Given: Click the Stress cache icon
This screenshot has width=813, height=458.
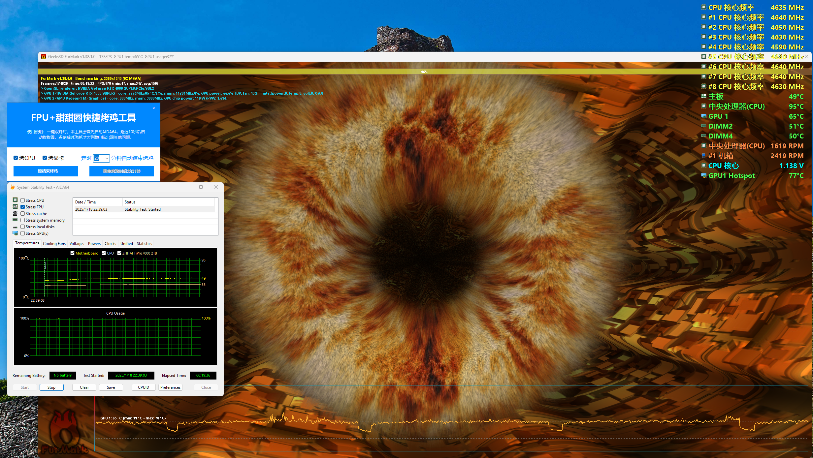Looking at the screenshot, I should click(15, 213).
